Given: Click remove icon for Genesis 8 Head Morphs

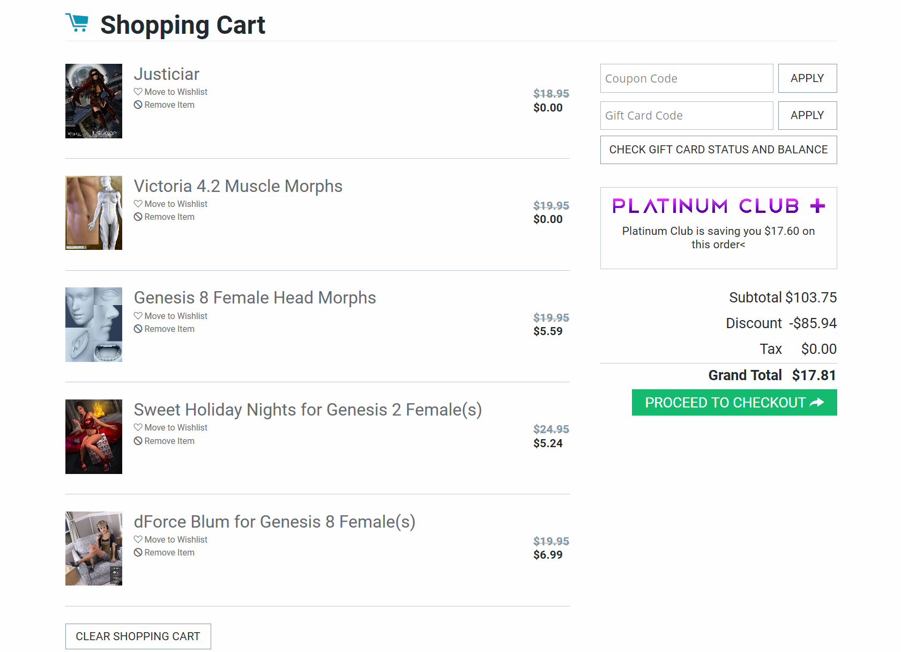Looking at the screenshot, I should pyautogui.click(x=138, y=329).
